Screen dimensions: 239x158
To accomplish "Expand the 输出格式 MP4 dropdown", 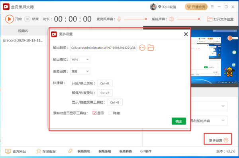I will coord(80,59).
